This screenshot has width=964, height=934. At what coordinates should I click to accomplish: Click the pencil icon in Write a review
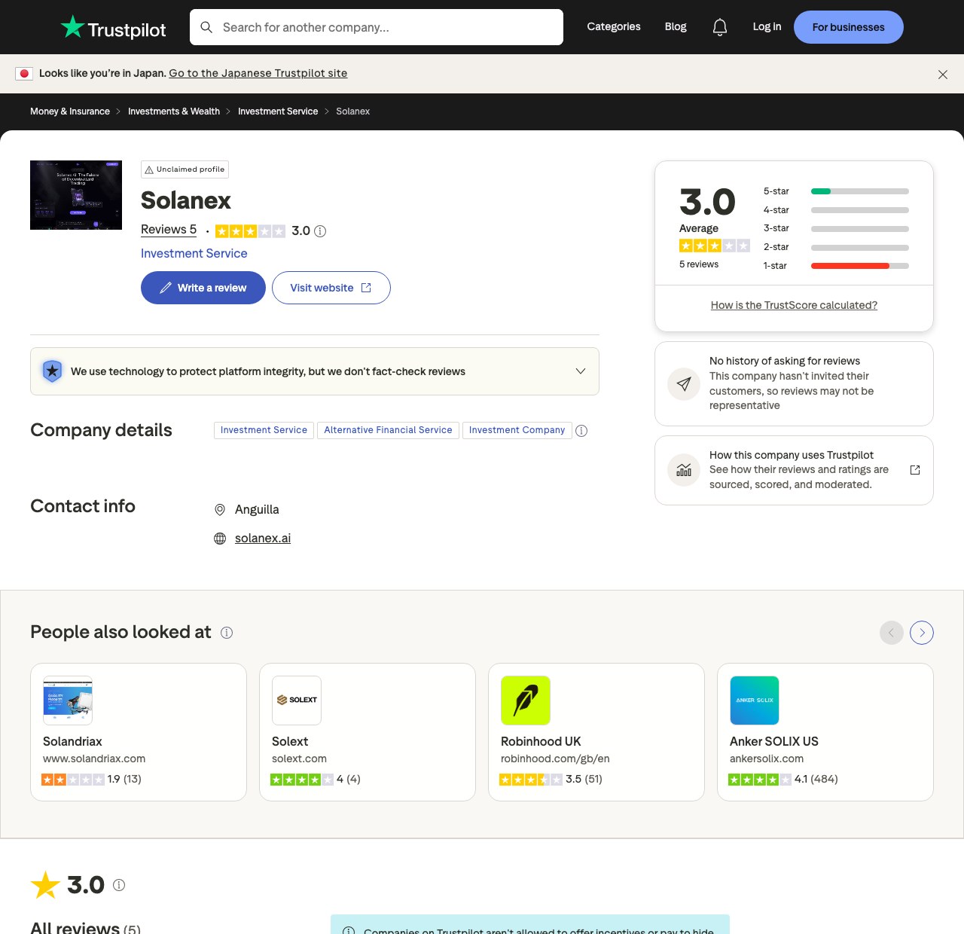[x=166, y=288]
